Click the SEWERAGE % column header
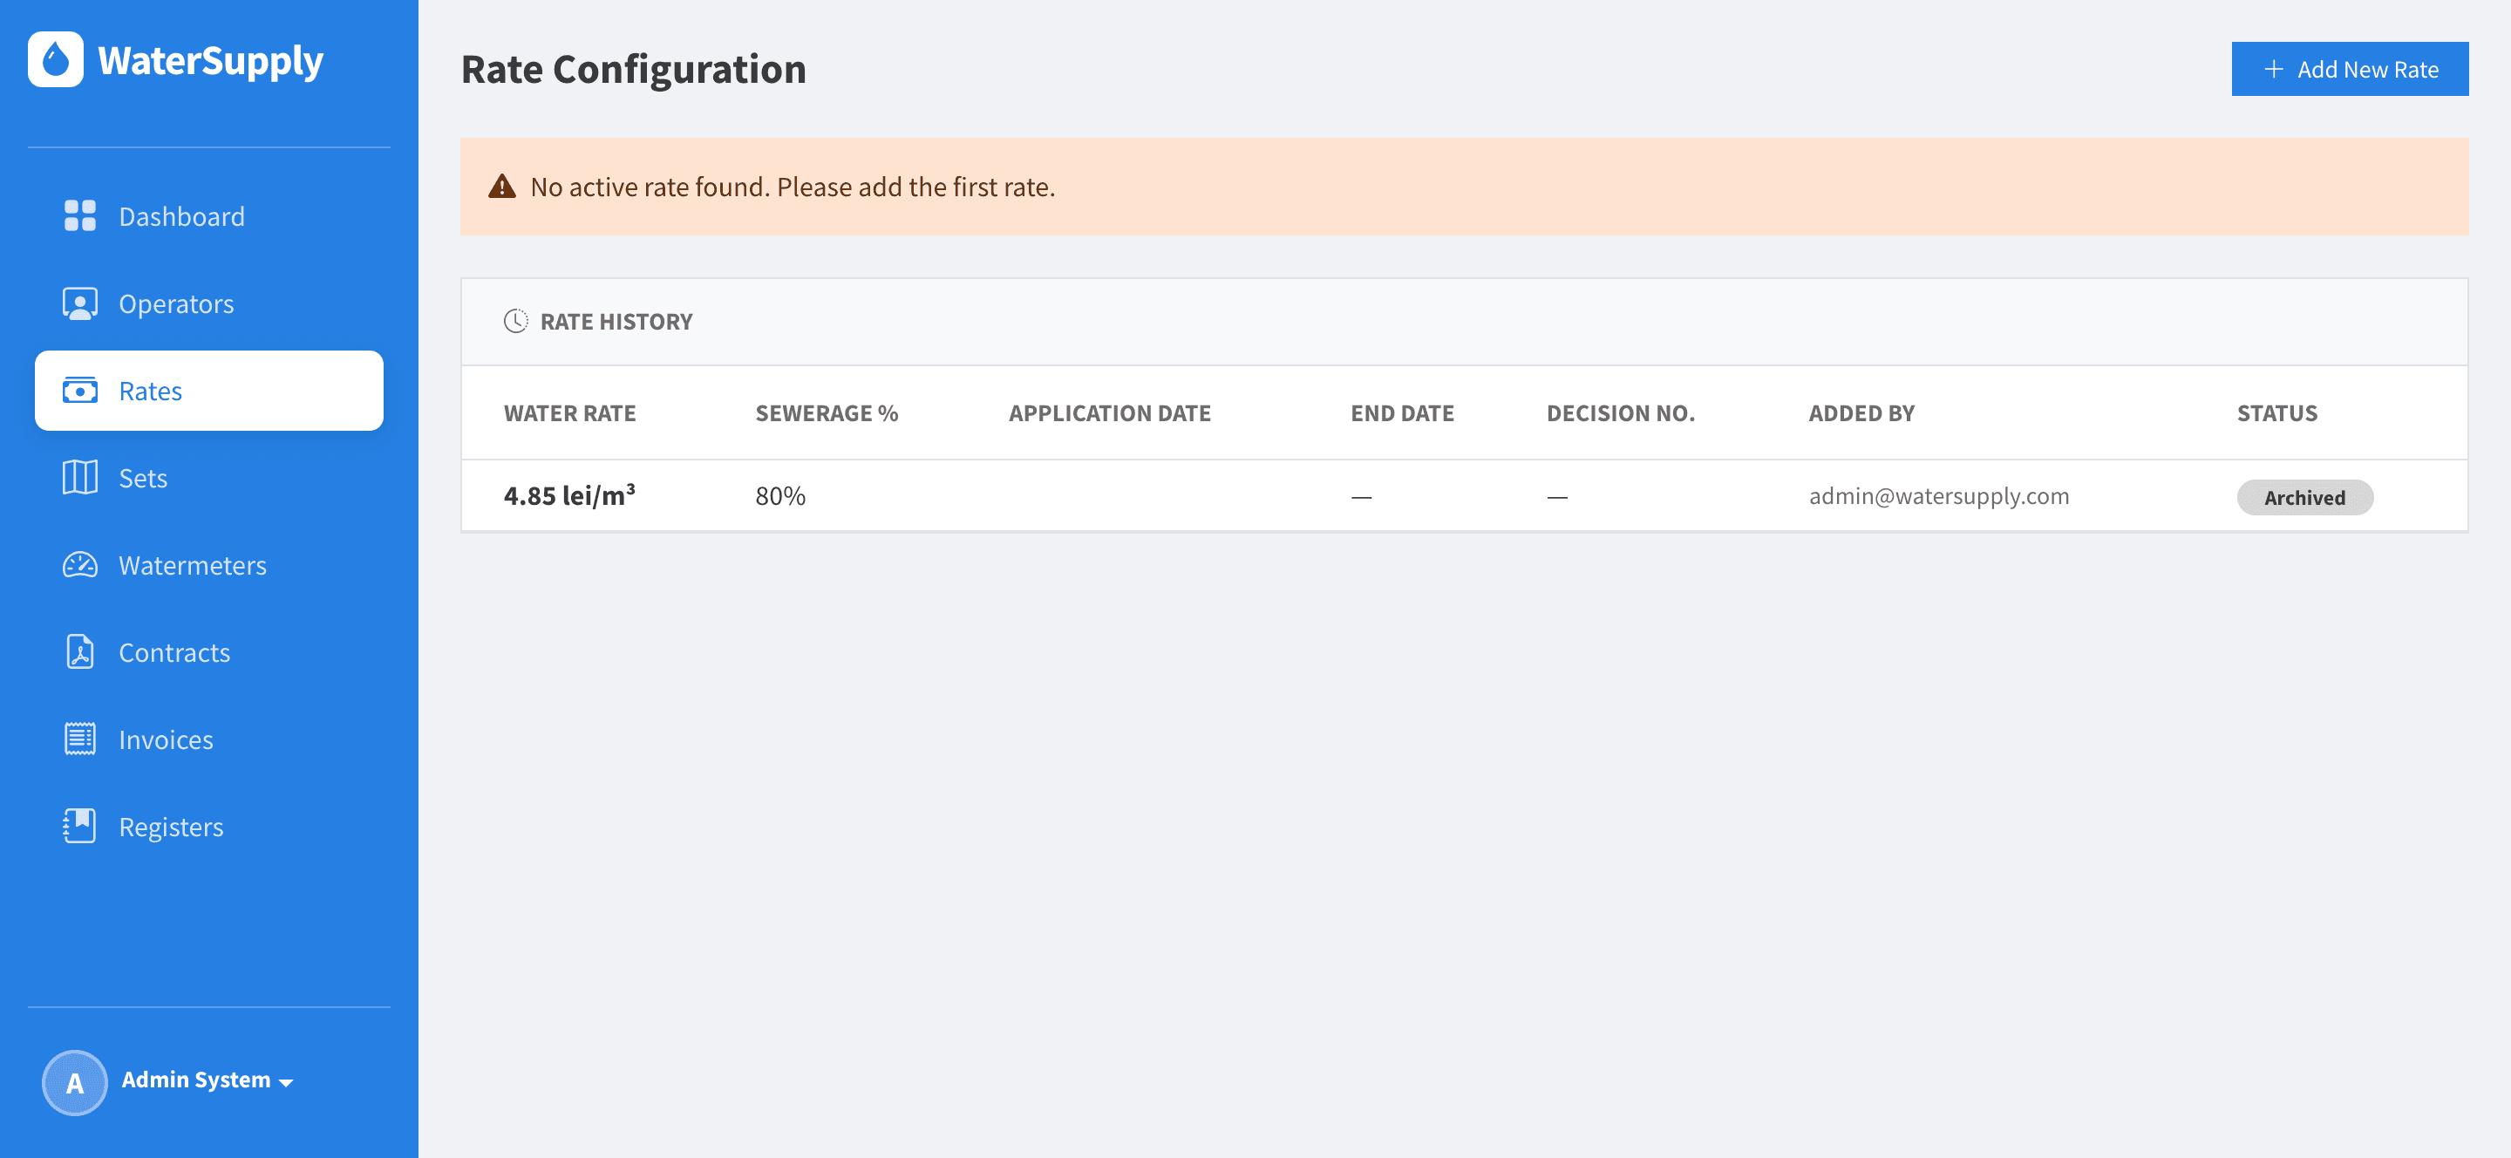The image size is (2511, 1158). [827, 412]
